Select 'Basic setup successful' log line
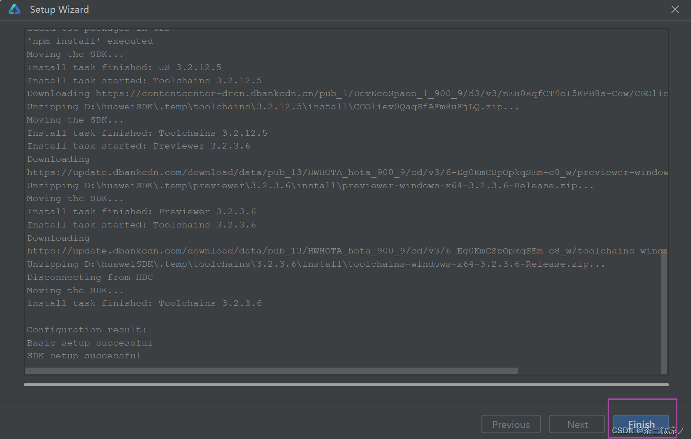The width and height of the screenshot is (691, 439). pyautogui.click(x=90, y=343)
